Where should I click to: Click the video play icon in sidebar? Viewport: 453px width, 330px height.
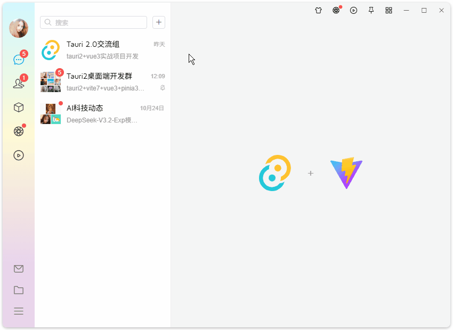19,155
